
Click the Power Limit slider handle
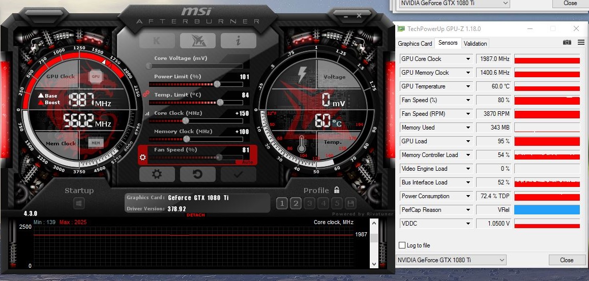[x=217, y=84]
